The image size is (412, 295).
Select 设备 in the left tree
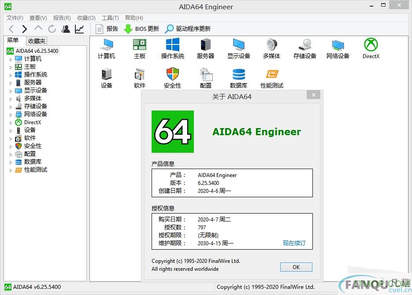(30, 130)
